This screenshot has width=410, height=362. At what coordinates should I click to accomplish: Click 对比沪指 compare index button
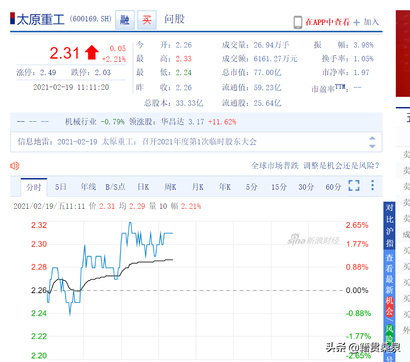point(389,226)
